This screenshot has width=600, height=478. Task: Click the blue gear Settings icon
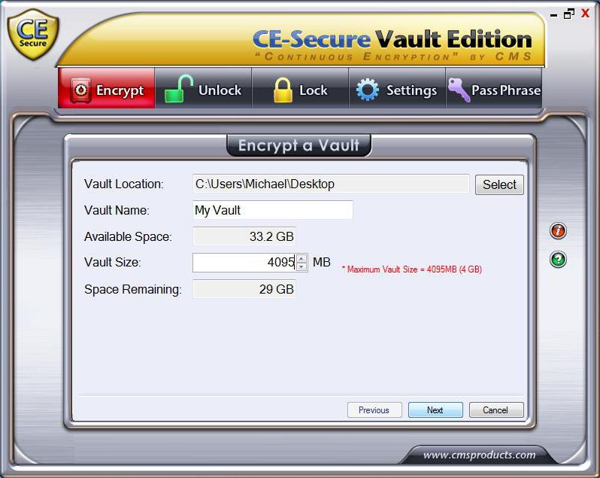368,90
